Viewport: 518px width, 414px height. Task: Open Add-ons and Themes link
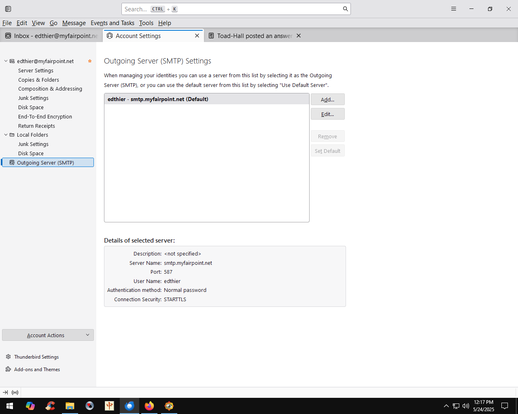coord(37,370)
